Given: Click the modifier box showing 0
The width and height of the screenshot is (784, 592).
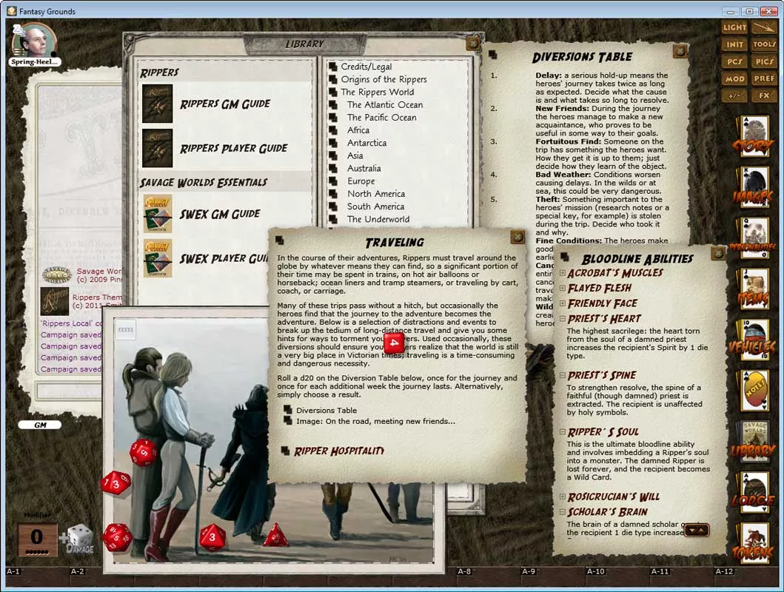Looking at the screenshot, I should (x=37, y=539).
